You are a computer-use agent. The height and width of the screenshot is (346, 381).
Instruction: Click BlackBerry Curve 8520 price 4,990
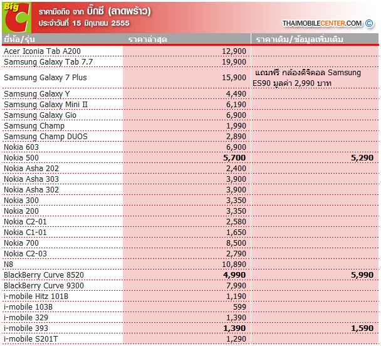[x=234, y=275]
